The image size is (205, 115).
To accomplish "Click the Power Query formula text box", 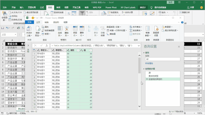I will 94,46.
